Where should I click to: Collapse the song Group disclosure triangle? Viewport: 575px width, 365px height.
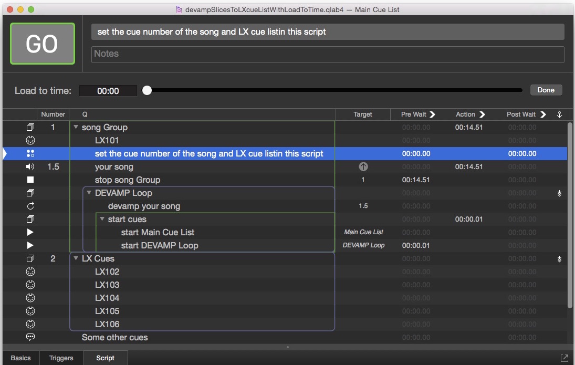(x=76, y=127)
